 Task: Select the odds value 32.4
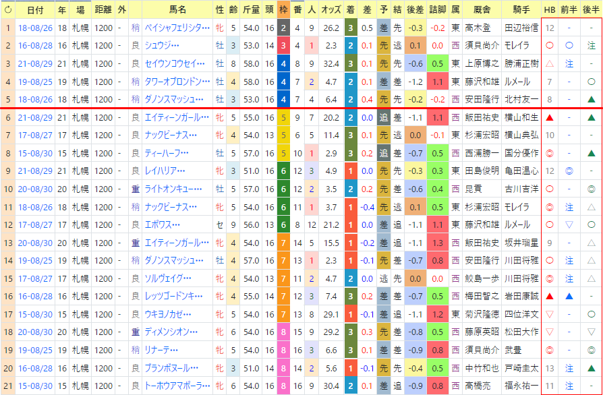[x=331, y=64]
